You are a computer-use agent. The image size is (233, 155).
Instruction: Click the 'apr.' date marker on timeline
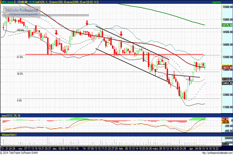coord(191,148)
